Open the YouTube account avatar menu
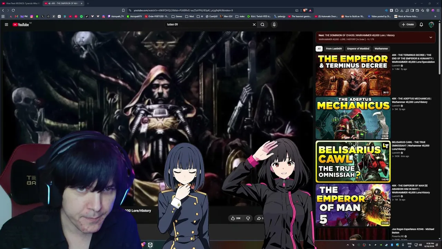442x249 pixels. [x=431, y=25]
